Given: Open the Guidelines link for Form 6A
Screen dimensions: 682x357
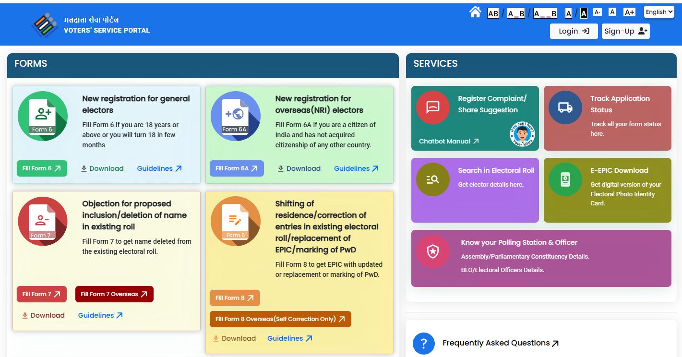Looking at the screenshot, I should coord(356,168).
